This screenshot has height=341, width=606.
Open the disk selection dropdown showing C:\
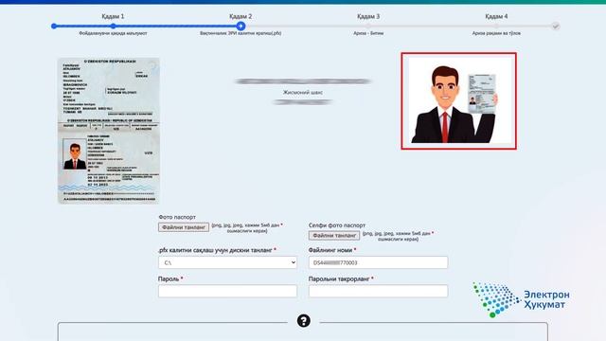click(227, 262)
